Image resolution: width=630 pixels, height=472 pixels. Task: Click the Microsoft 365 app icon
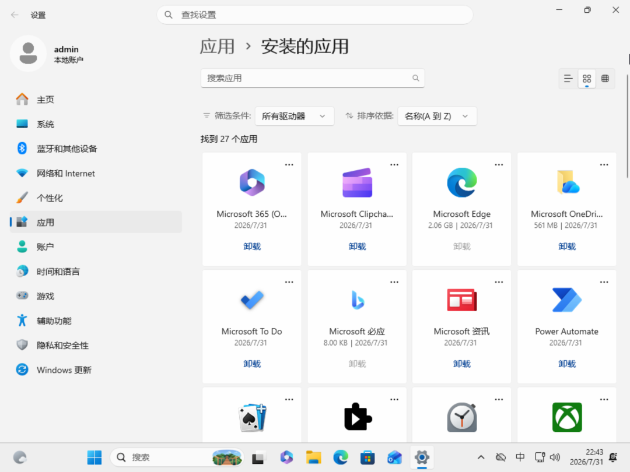pos(252,182)
